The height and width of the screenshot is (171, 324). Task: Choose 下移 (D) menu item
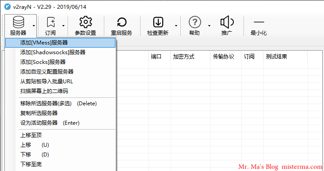point(61,155)
